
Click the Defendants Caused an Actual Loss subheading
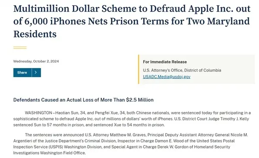(x=83, y=100)
